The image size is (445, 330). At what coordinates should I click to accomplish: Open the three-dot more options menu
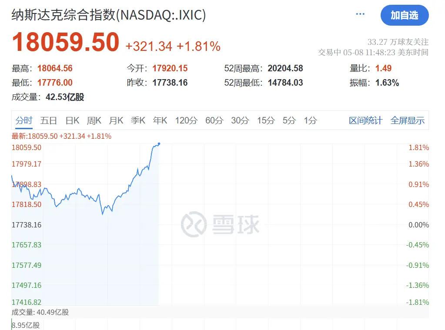tap(360, 14)
